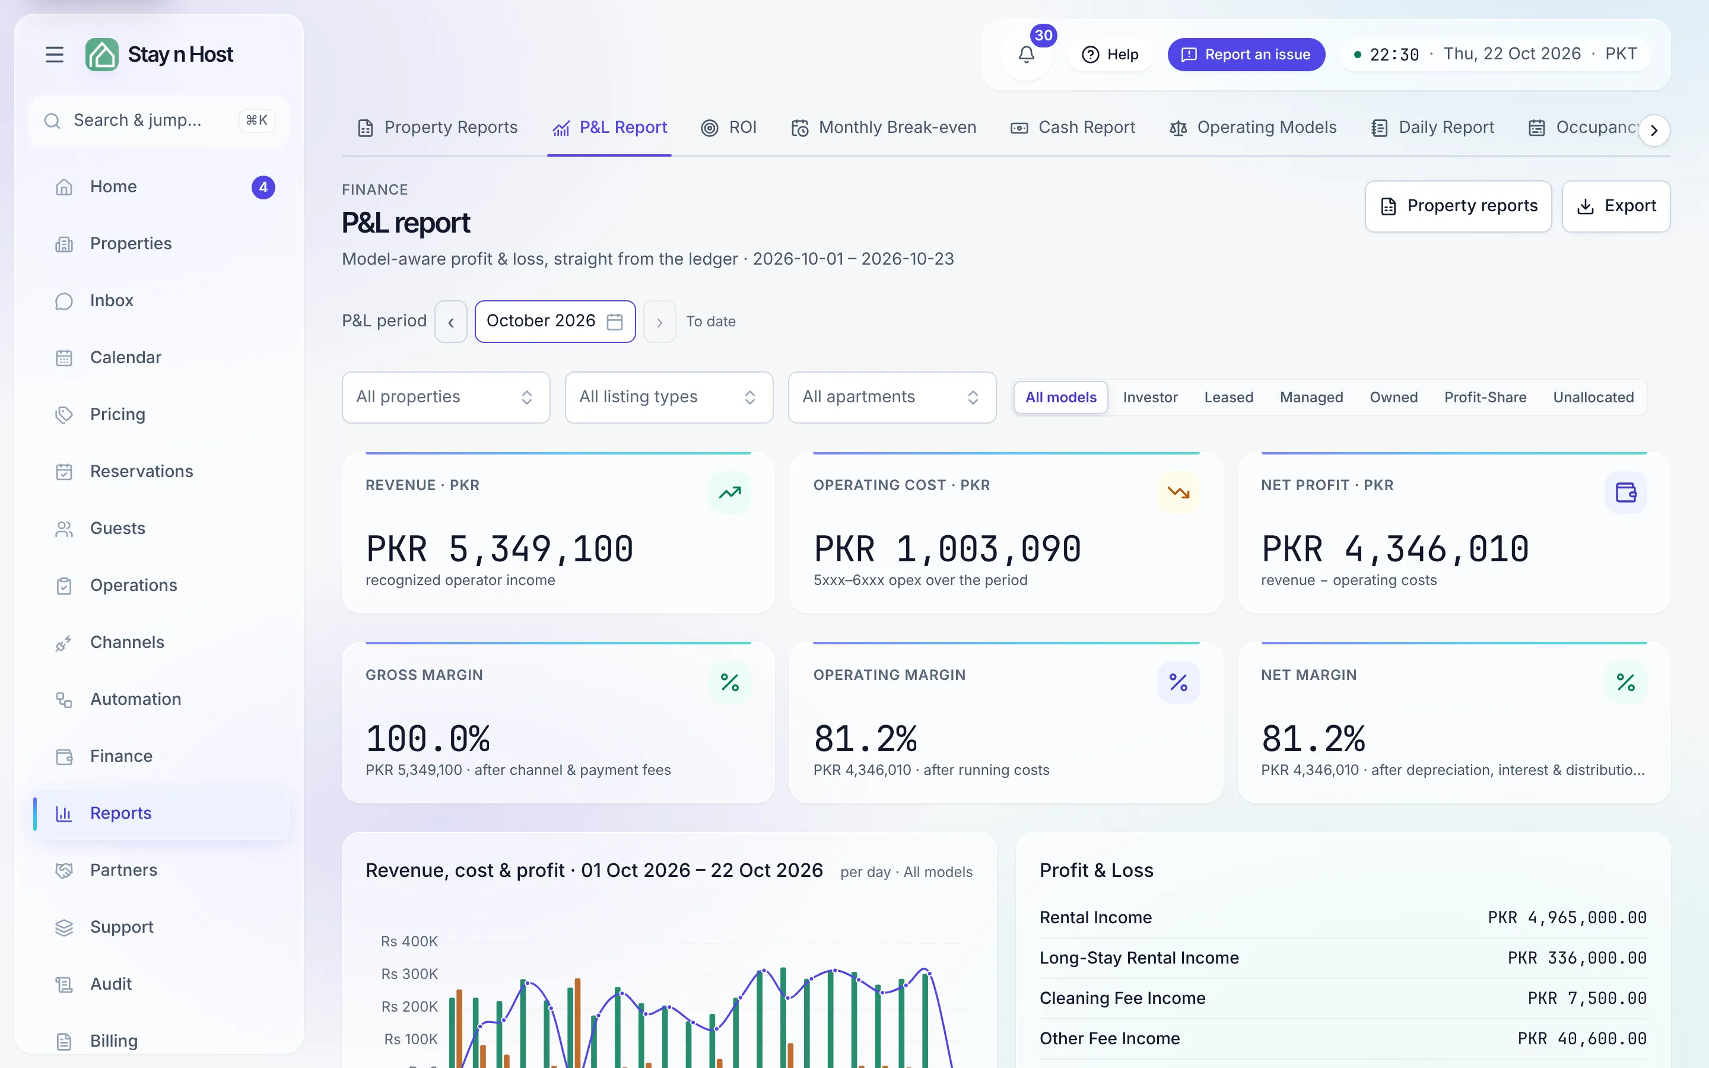Click the Report an issue button
The image size is (1709, 1068).
[1246, 55]
